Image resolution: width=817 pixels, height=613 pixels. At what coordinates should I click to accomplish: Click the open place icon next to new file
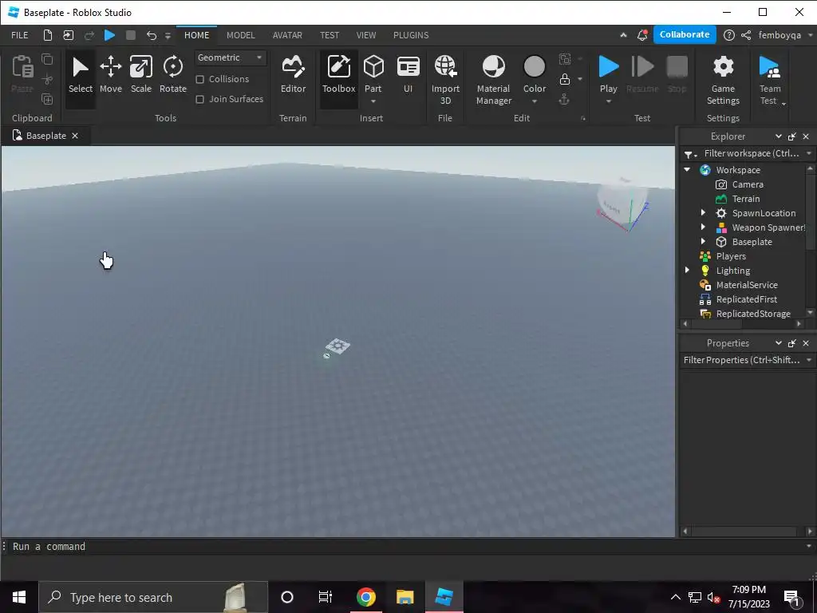69,35
